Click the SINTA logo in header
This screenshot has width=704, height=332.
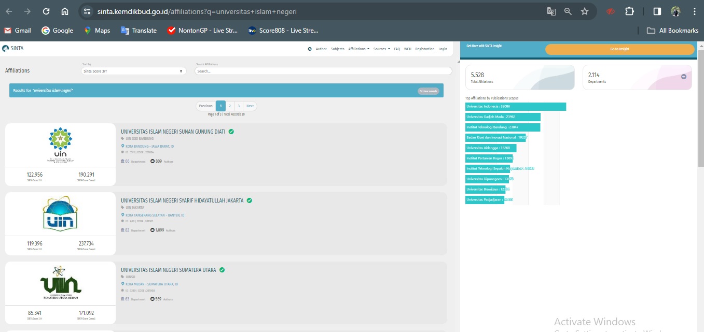[13, 49]
